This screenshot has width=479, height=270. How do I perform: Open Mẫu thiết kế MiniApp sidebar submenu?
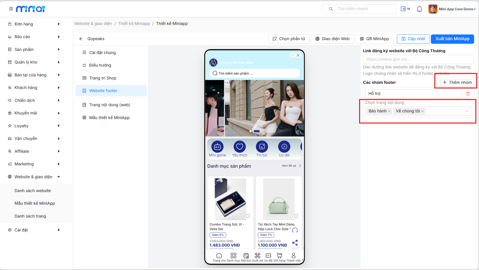35,203
